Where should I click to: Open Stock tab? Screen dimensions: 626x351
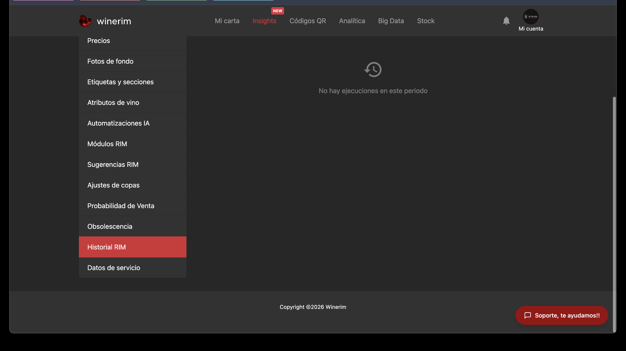pos(426,21)
